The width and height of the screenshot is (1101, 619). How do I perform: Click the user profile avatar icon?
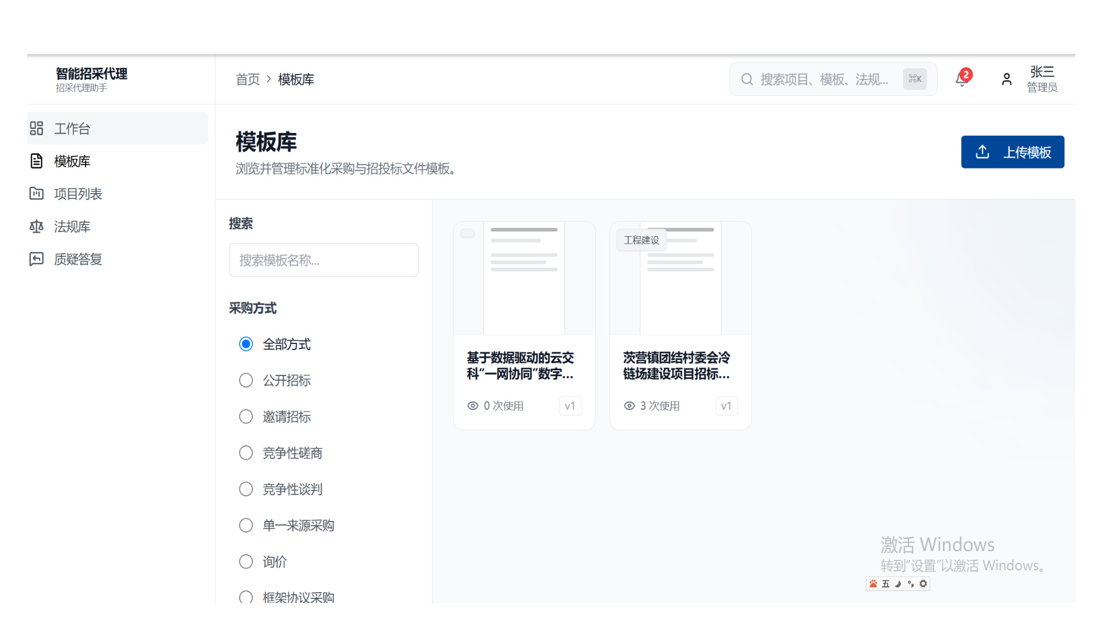point(1006,79)
